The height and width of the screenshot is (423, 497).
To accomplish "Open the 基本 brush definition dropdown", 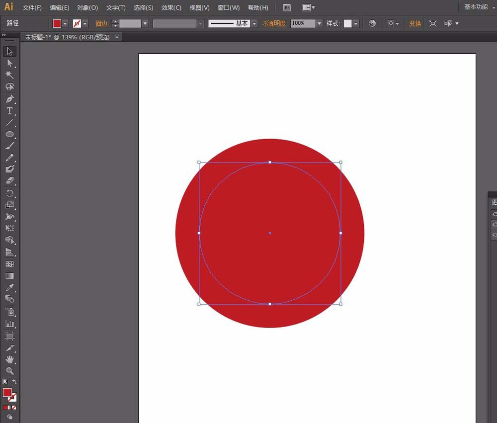I will click(254, 23).
